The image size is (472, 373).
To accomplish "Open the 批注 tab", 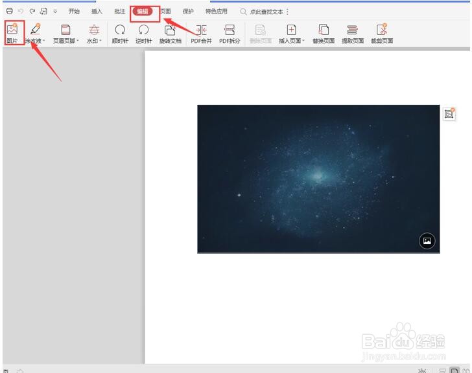I will point(119,12).
